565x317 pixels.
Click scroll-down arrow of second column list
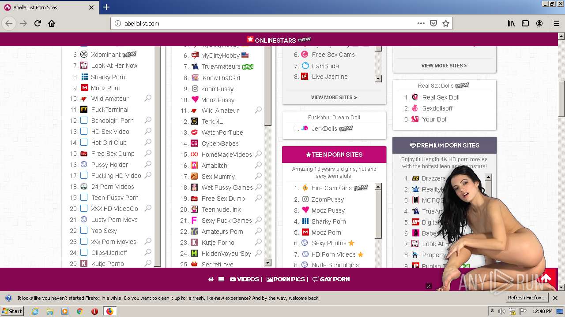[268, 263]
